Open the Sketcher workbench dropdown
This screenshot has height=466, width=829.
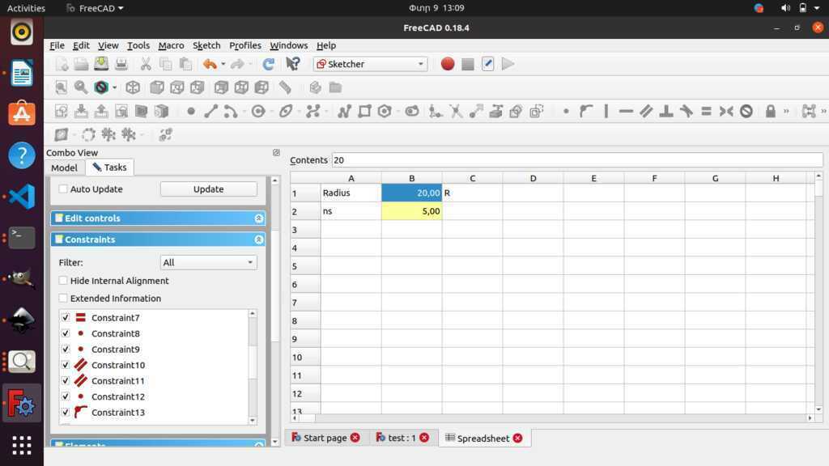(370, 64)
